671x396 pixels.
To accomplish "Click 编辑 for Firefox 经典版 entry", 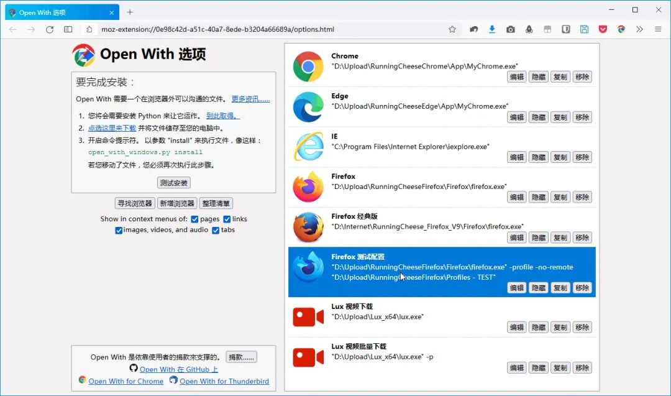I will pyautogui.click(x=517, y=237).
